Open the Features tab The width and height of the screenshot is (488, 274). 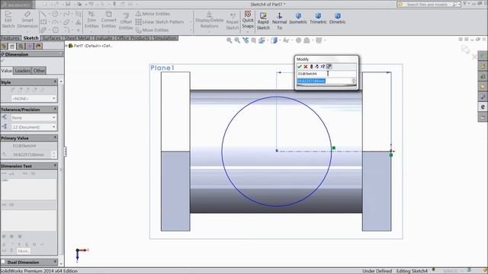coord(10,38)
